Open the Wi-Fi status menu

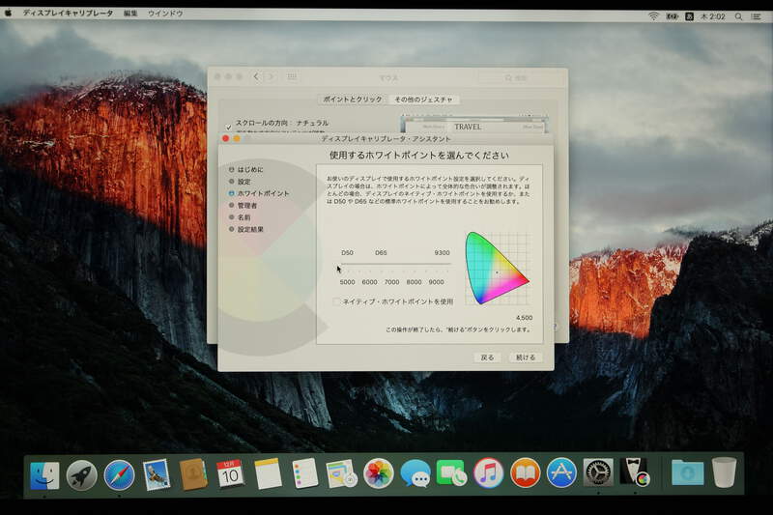click(653, 16)
